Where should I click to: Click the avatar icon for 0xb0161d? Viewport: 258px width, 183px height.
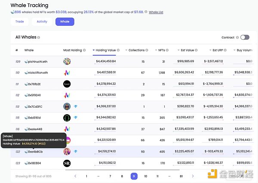(67, 118)
